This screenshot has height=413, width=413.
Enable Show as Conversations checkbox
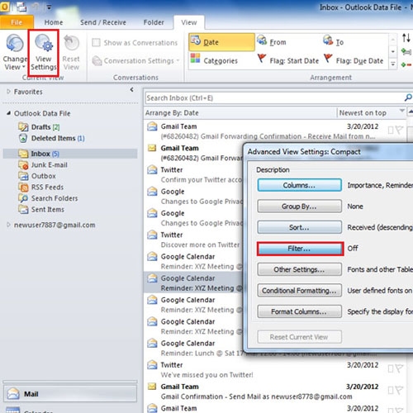tap(96, 43)
